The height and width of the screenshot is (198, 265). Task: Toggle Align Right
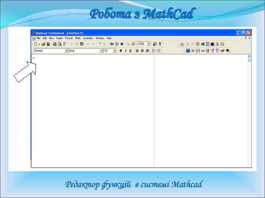coord(147,51)
